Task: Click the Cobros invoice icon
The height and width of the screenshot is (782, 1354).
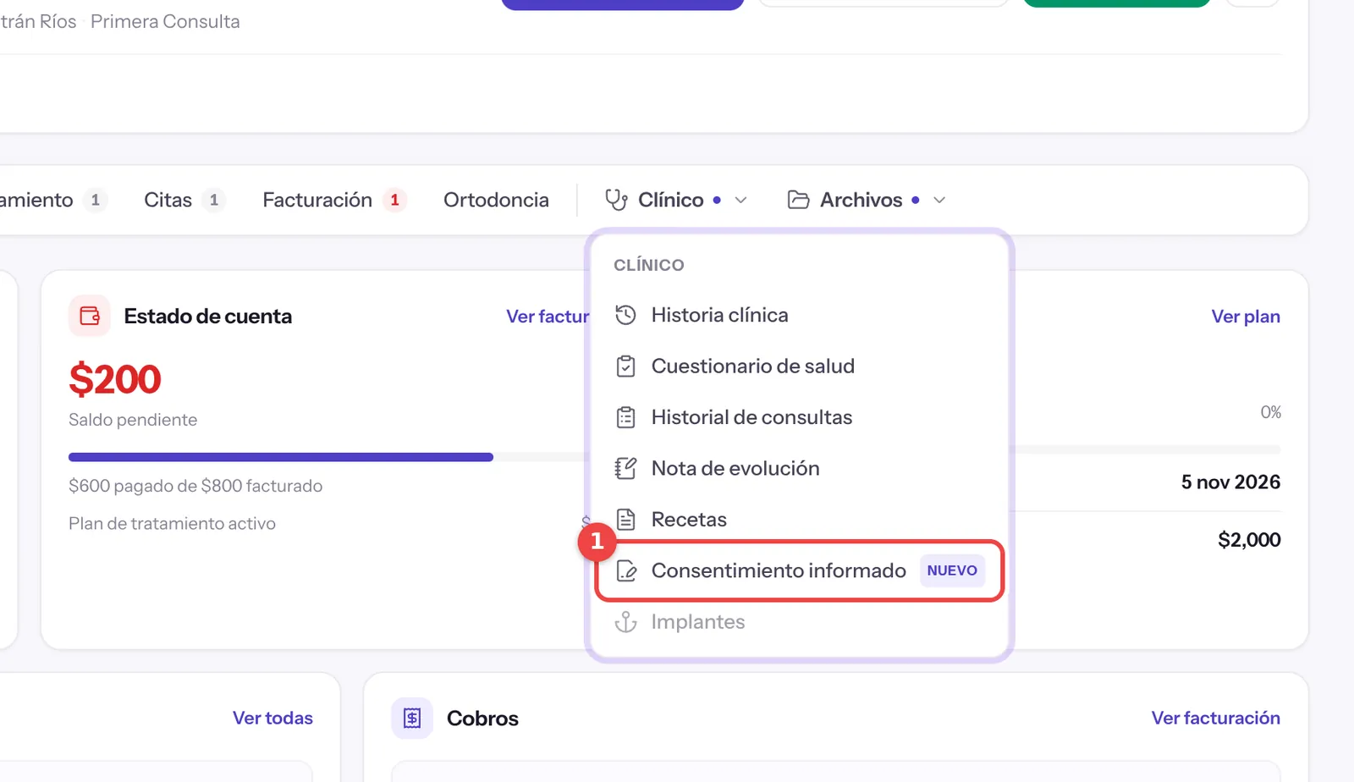Action: click(412, 719)
